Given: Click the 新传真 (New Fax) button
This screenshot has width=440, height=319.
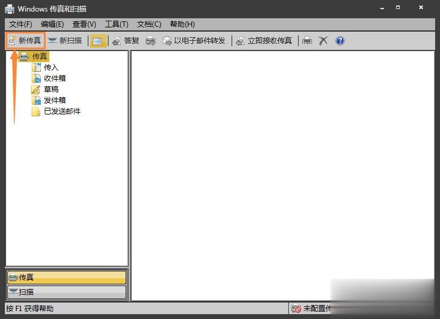Looking at the screenshot, I should pyautogui.click(x=25, y=41).
